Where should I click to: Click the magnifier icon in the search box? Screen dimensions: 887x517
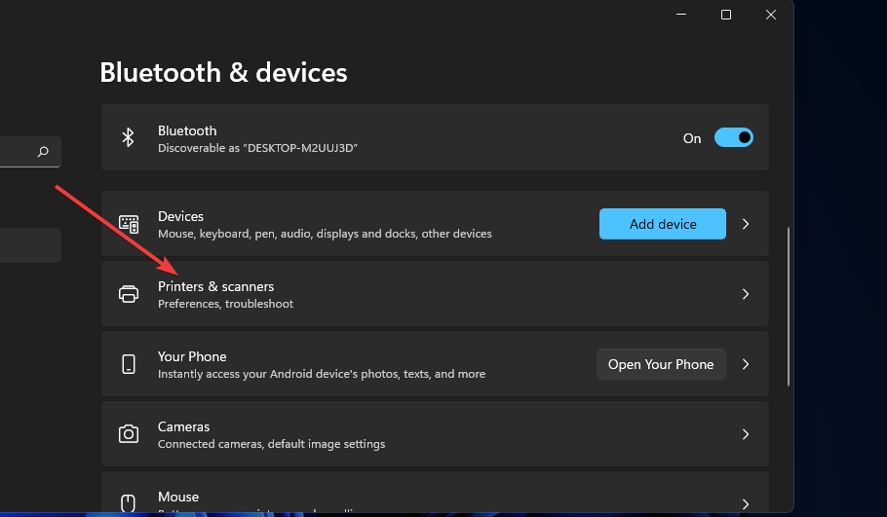pos(43,152)
